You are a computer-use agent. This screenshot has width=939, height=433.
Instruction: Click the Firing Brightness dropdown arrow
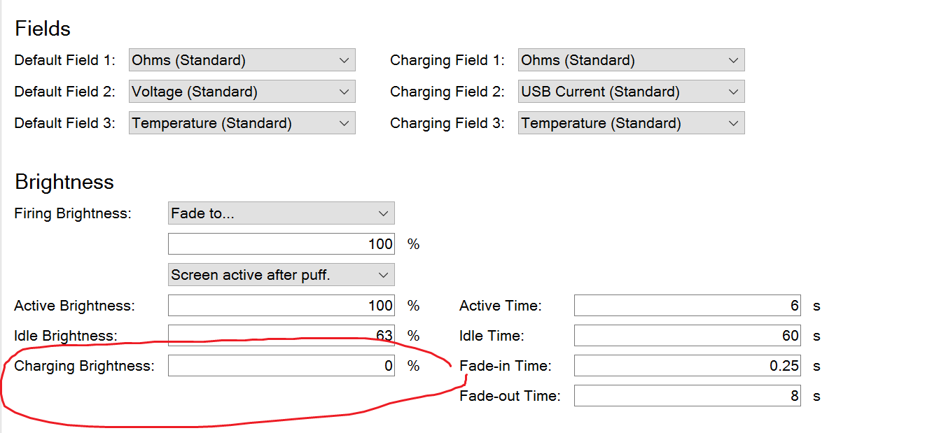pyautogui.click(x=383, y=213)
